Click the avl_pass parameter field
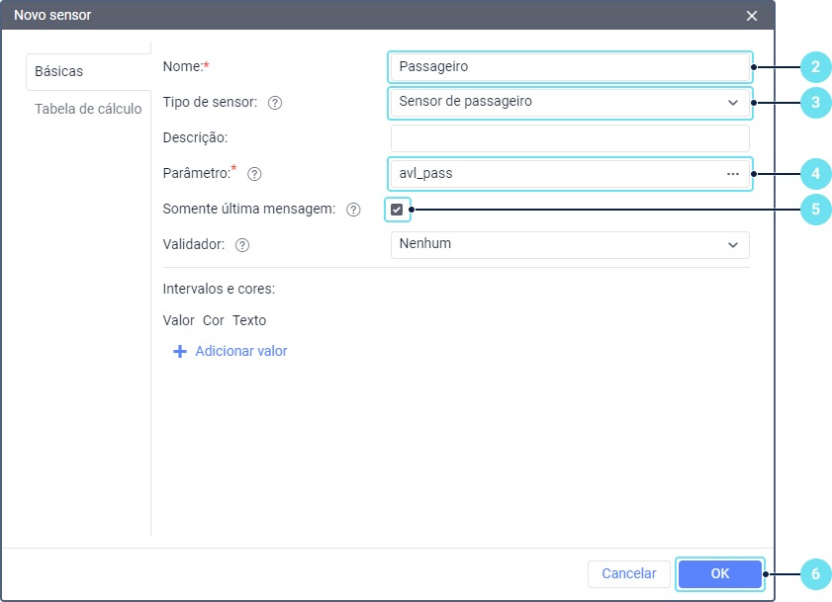Screen dimensions: 832x602 554,173
